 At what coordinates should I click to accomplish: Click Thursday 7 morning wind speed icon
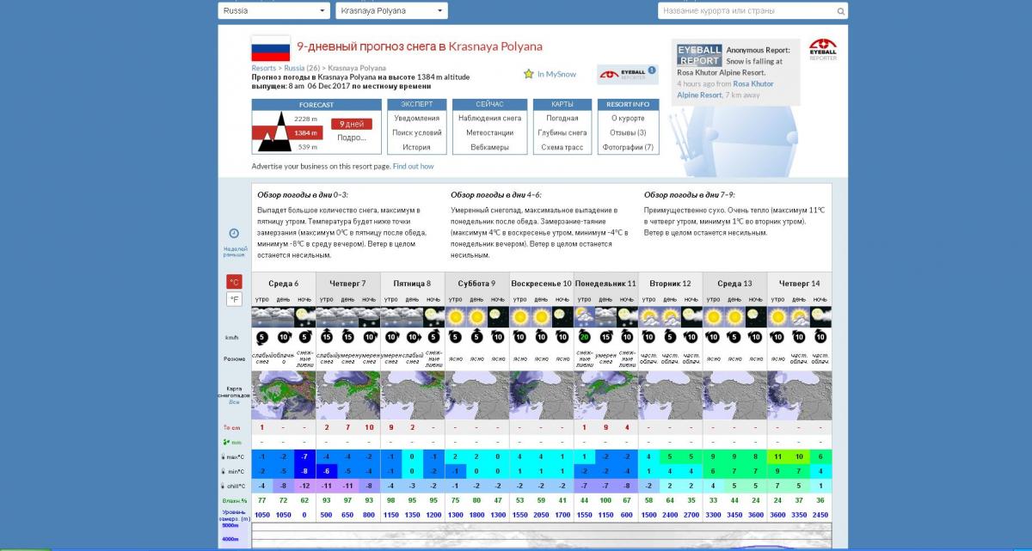tap(327, 337)
